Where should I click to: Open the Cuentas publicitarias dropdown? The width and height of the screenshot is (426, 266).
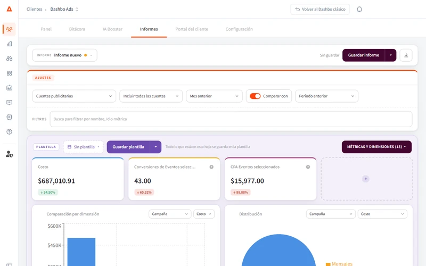[x=74, y=96]
